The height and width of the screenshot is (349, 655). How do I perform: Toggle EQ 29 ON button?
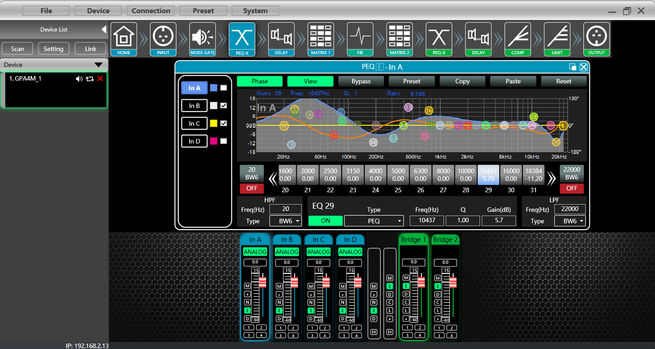(325, 221)
